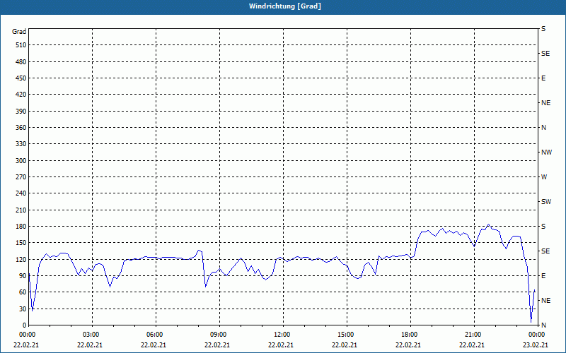566x353 pixels.
Task: Select the 90 y-axis value
Action: (x=23, y=276)
